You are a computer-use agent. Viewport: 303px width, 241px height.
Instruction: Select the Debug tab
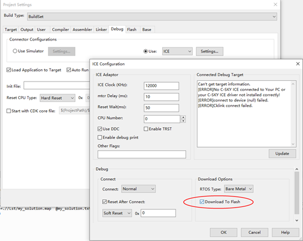[117, 29]
